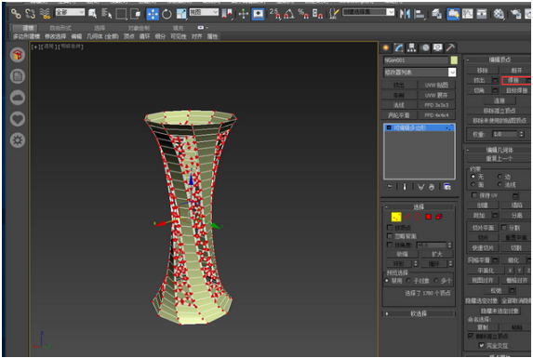Click the cloud icon in left sidebar
533x358 pixels.
tap(18, 98)
